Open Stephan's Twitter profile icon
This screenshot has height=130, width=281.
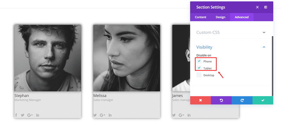(x=22, y=115)
